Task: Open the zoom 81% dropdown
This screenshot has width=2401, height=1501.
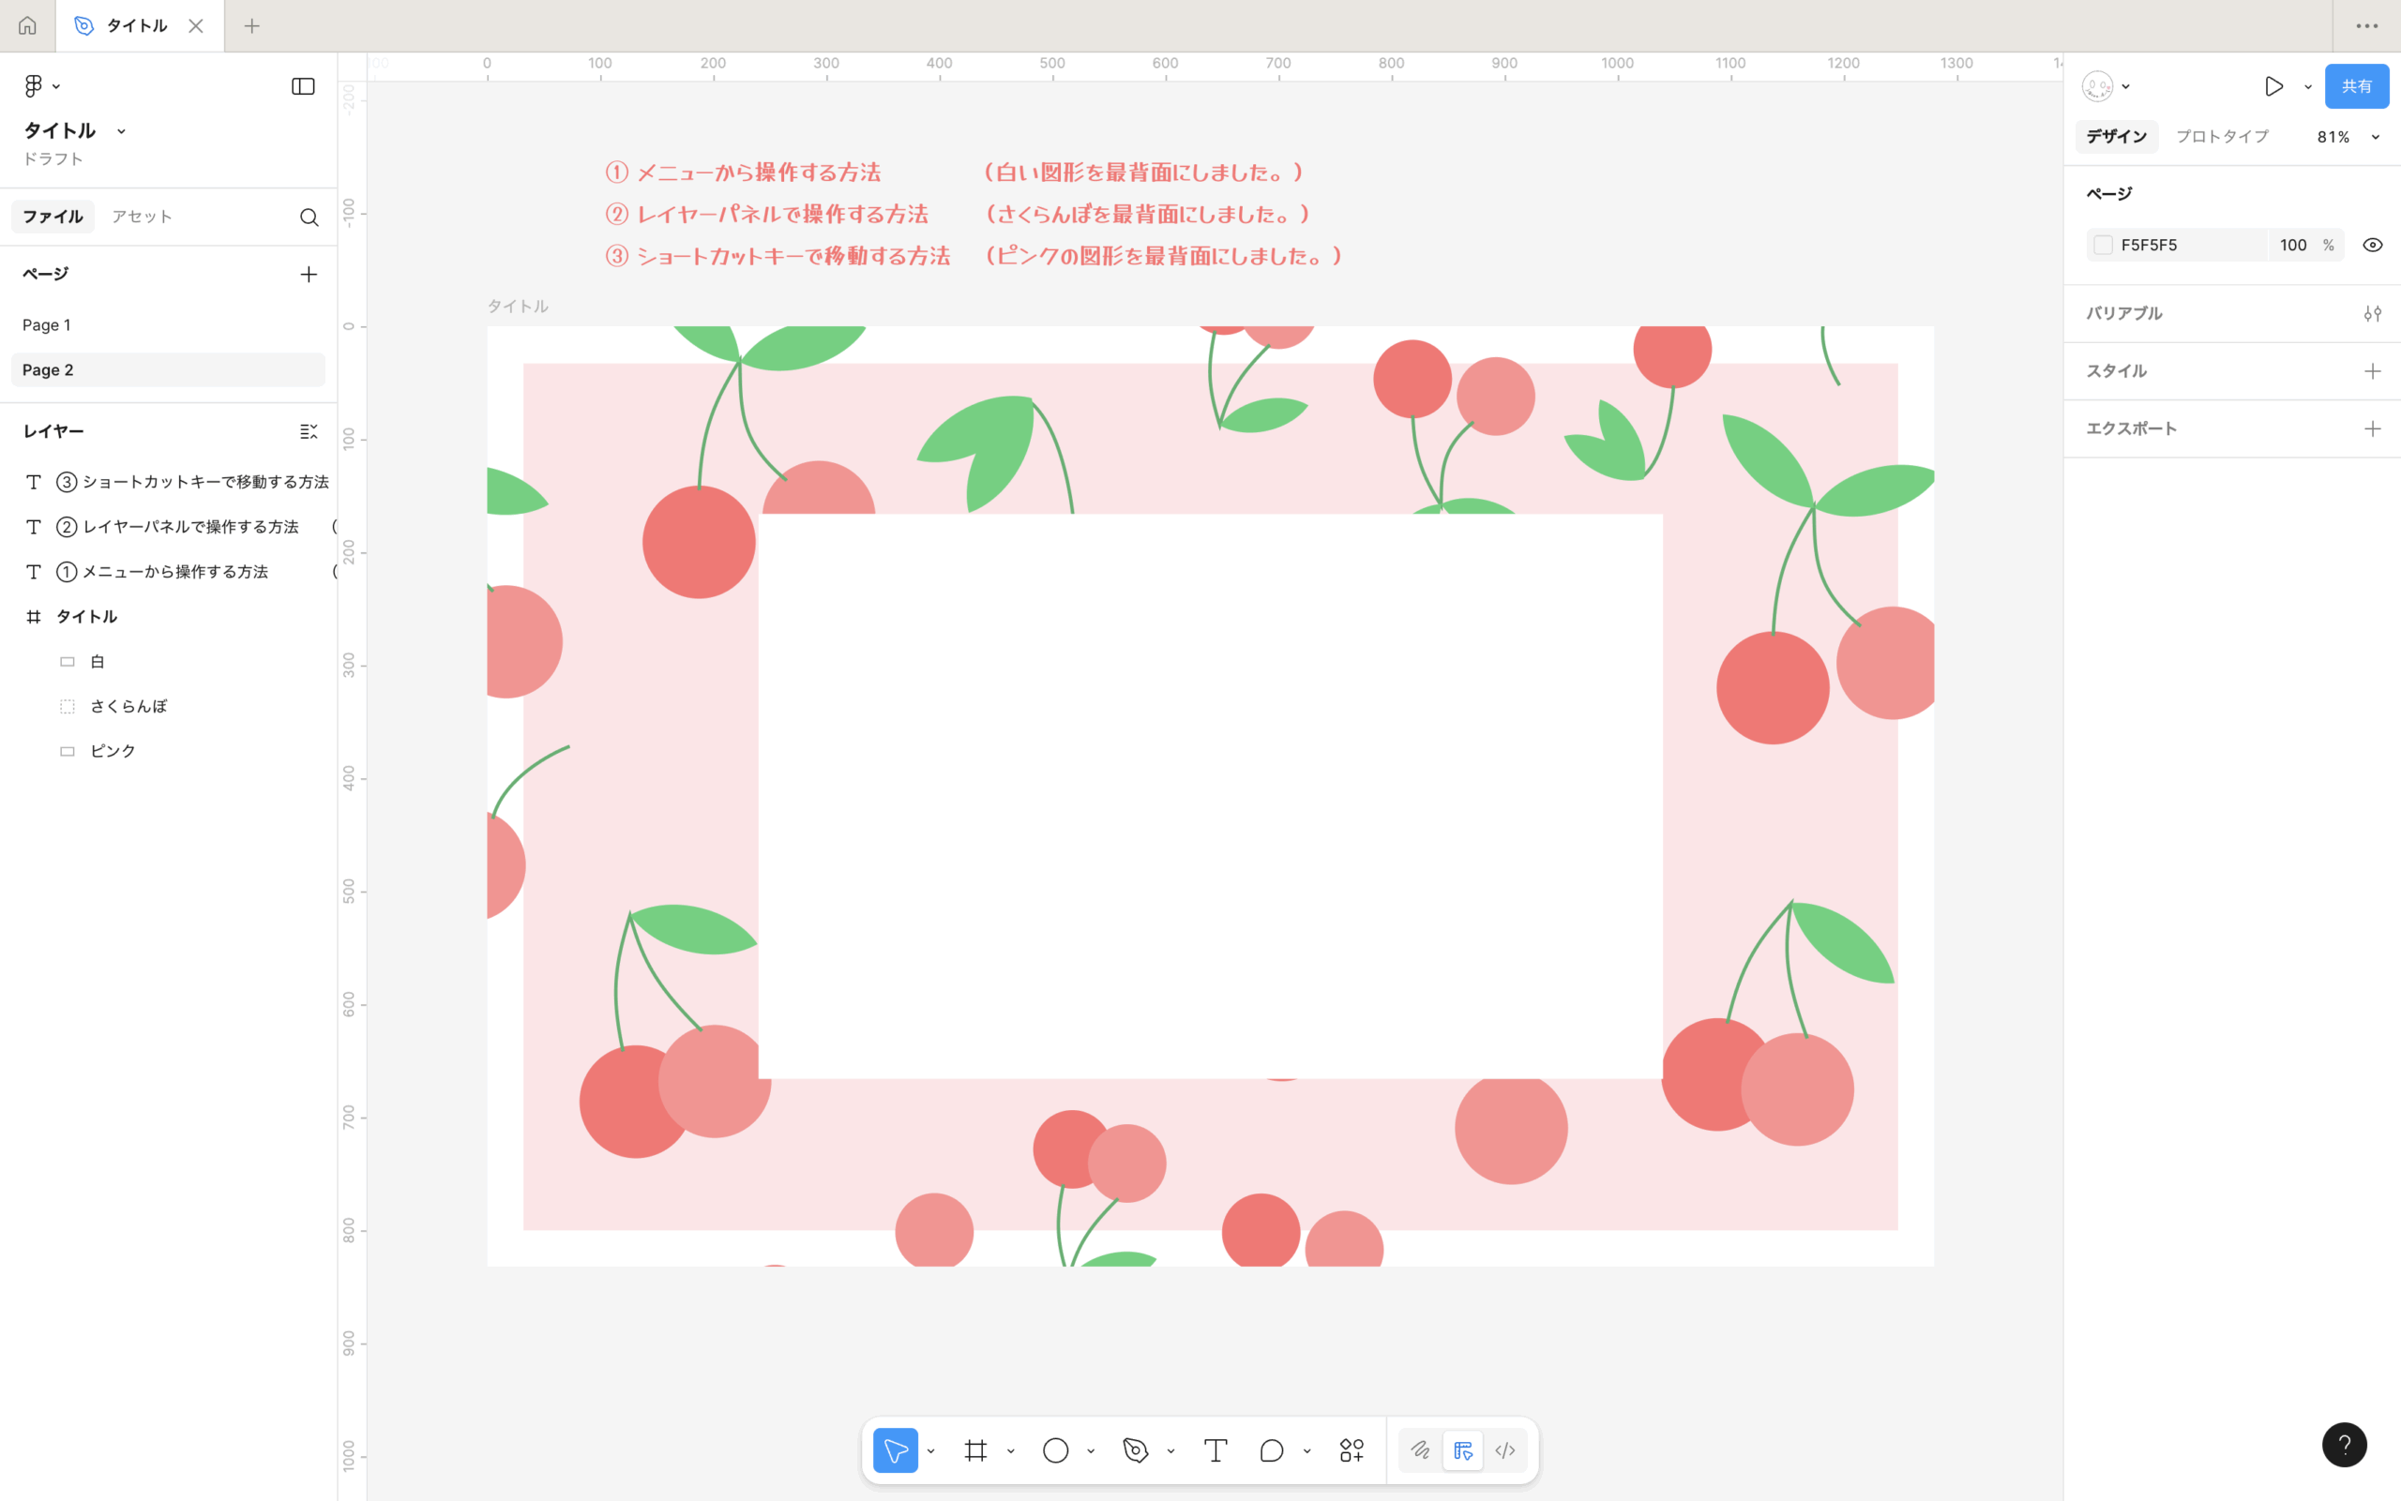Action: coord(2348,137)
